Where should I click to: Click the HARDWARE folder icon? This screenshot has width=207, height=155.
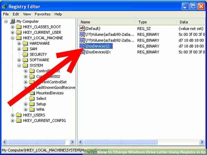tap(25, 43)
